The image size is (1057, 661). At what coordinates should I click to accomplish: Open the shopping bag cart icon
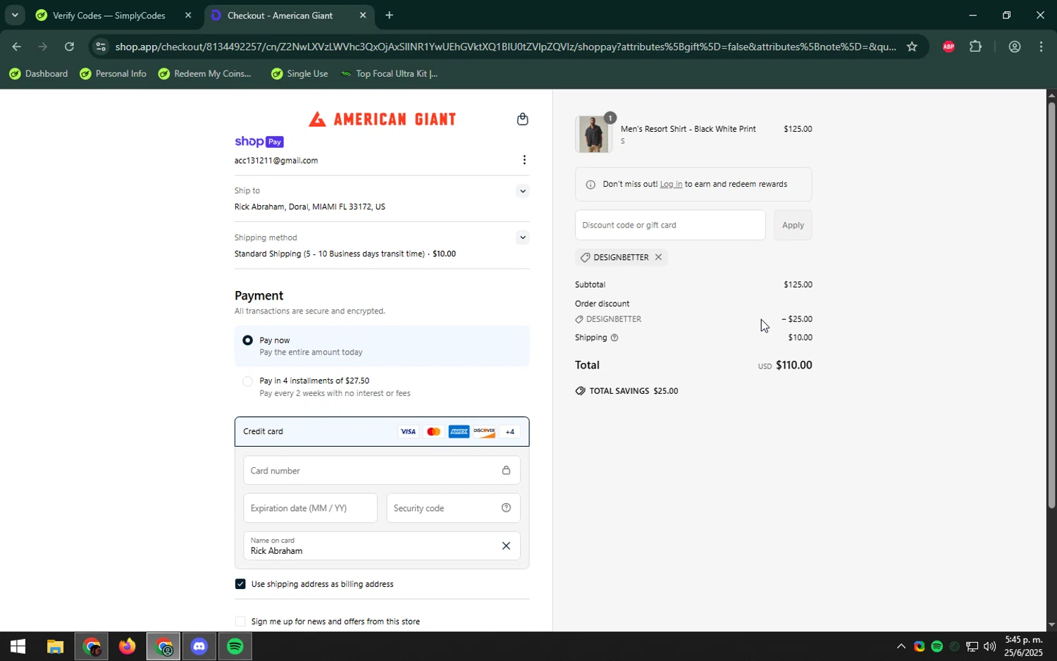(x=522, y=119)
